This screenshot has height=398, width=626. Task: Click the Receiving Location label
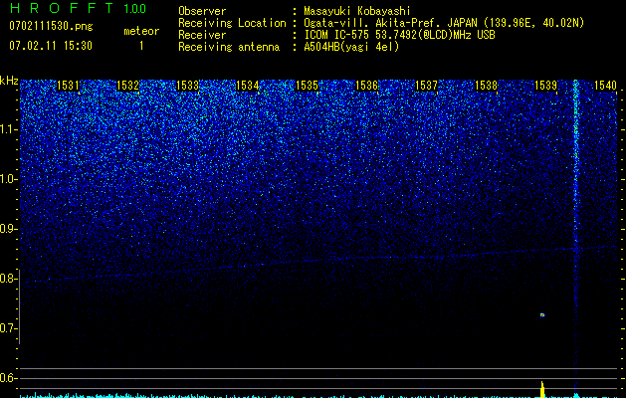click(x=232, y=23)
